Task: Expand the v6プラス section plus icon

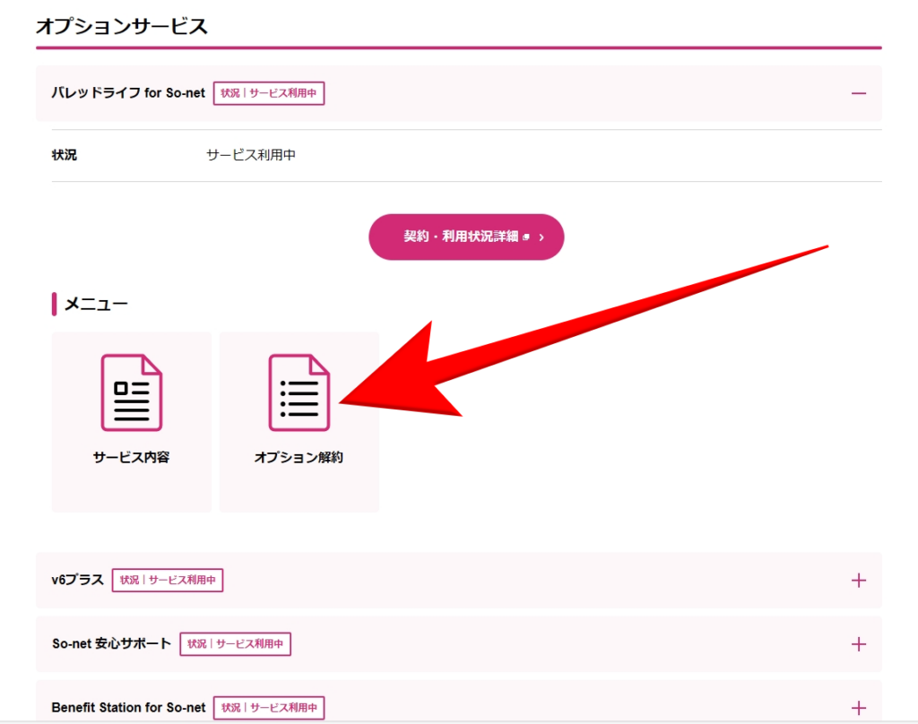Action: click(x=859, y=581)
